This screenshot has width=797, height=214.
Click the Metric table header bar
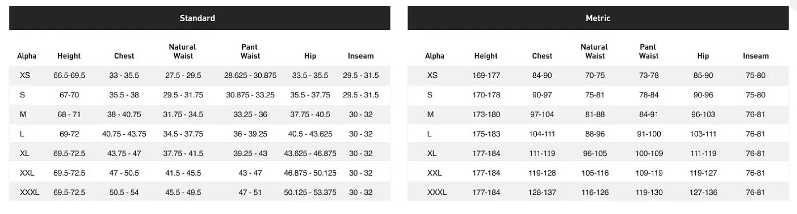point(598,18)
